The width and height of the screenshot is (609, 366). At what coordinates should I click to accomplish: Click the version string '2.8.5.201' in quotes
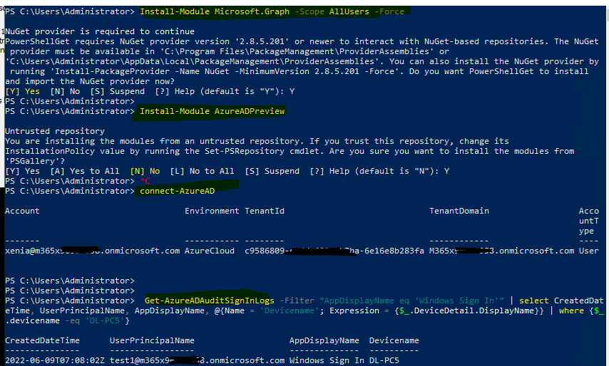262,41
